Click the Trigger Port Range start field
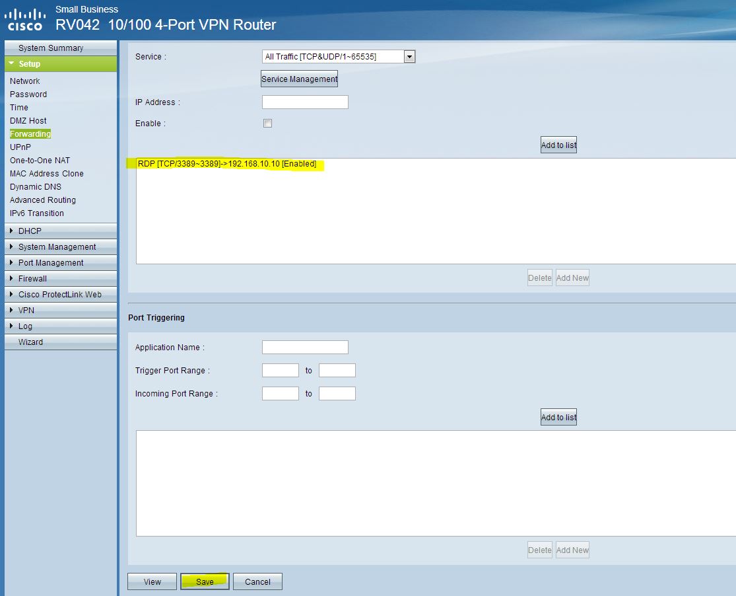Viewport: 736px width, 596px height. pyautogui.click(x=281, y=371)
